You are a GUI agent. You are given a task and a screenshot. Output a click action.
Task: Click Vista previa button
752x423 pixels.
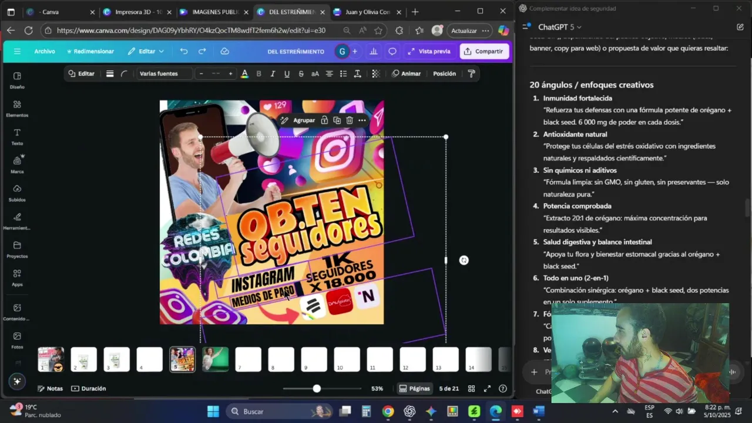(429, 52)
